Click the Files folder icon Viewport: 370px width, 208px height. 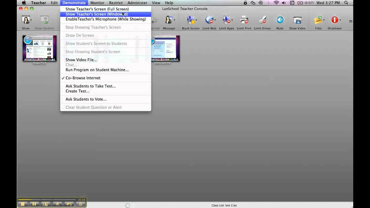click(318, 20)
